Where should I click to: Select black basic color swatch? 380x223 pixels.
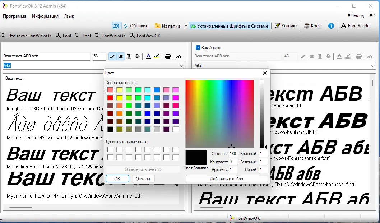[110, 129]
